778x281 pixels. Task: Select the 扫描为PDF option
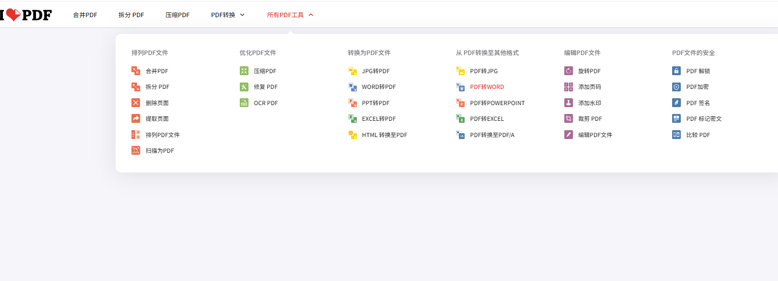pos(160,150)
